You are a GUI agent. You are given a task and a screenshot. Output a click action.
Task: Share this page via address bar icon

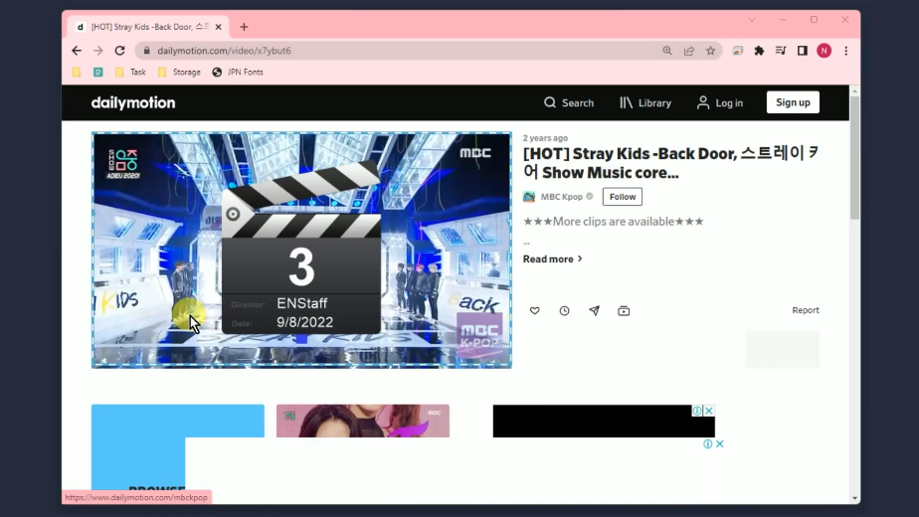tap(689, 51)
